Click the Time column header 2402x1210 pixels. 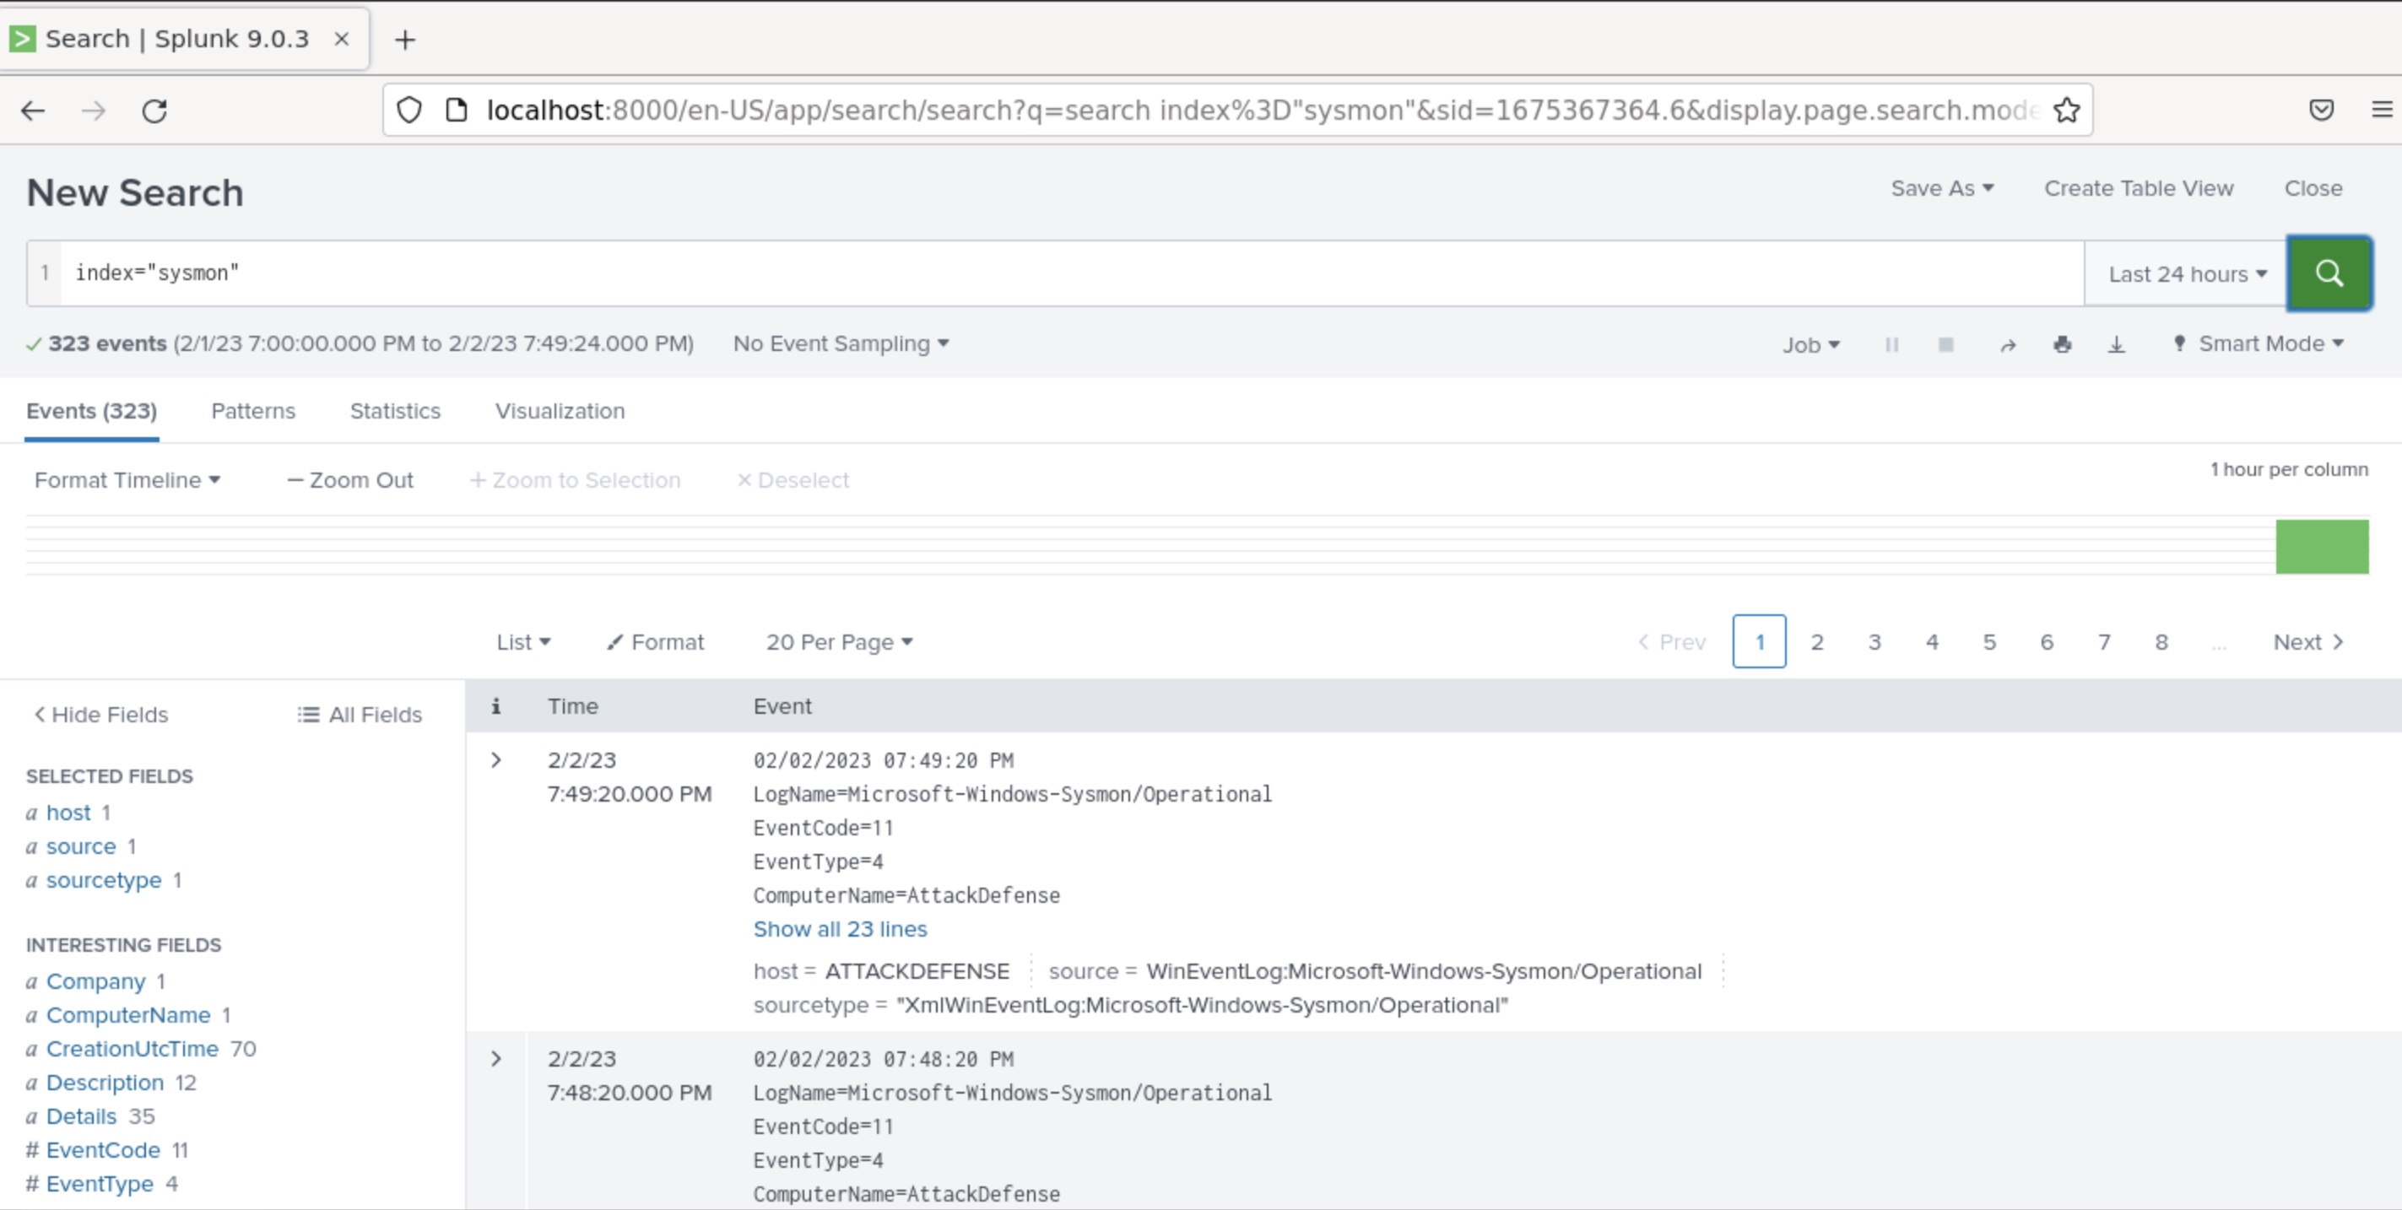click(572, 705)
